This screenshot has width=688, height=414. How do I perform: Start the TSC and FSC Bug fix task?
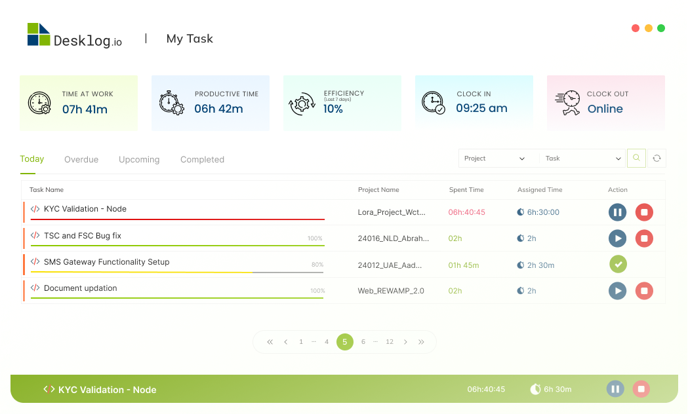617,238
